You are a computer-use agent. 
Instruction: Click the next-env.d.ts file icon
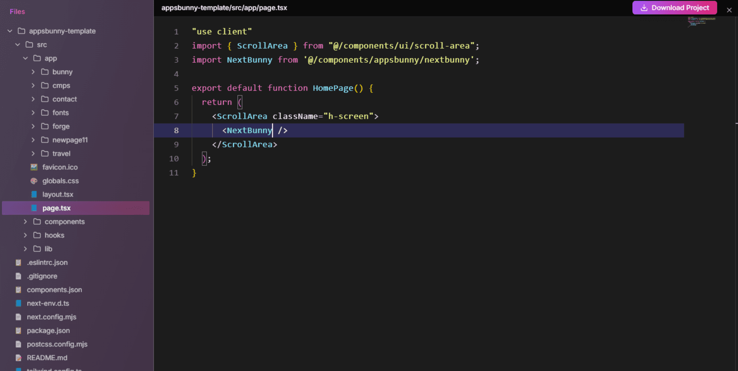click(18, 303)
